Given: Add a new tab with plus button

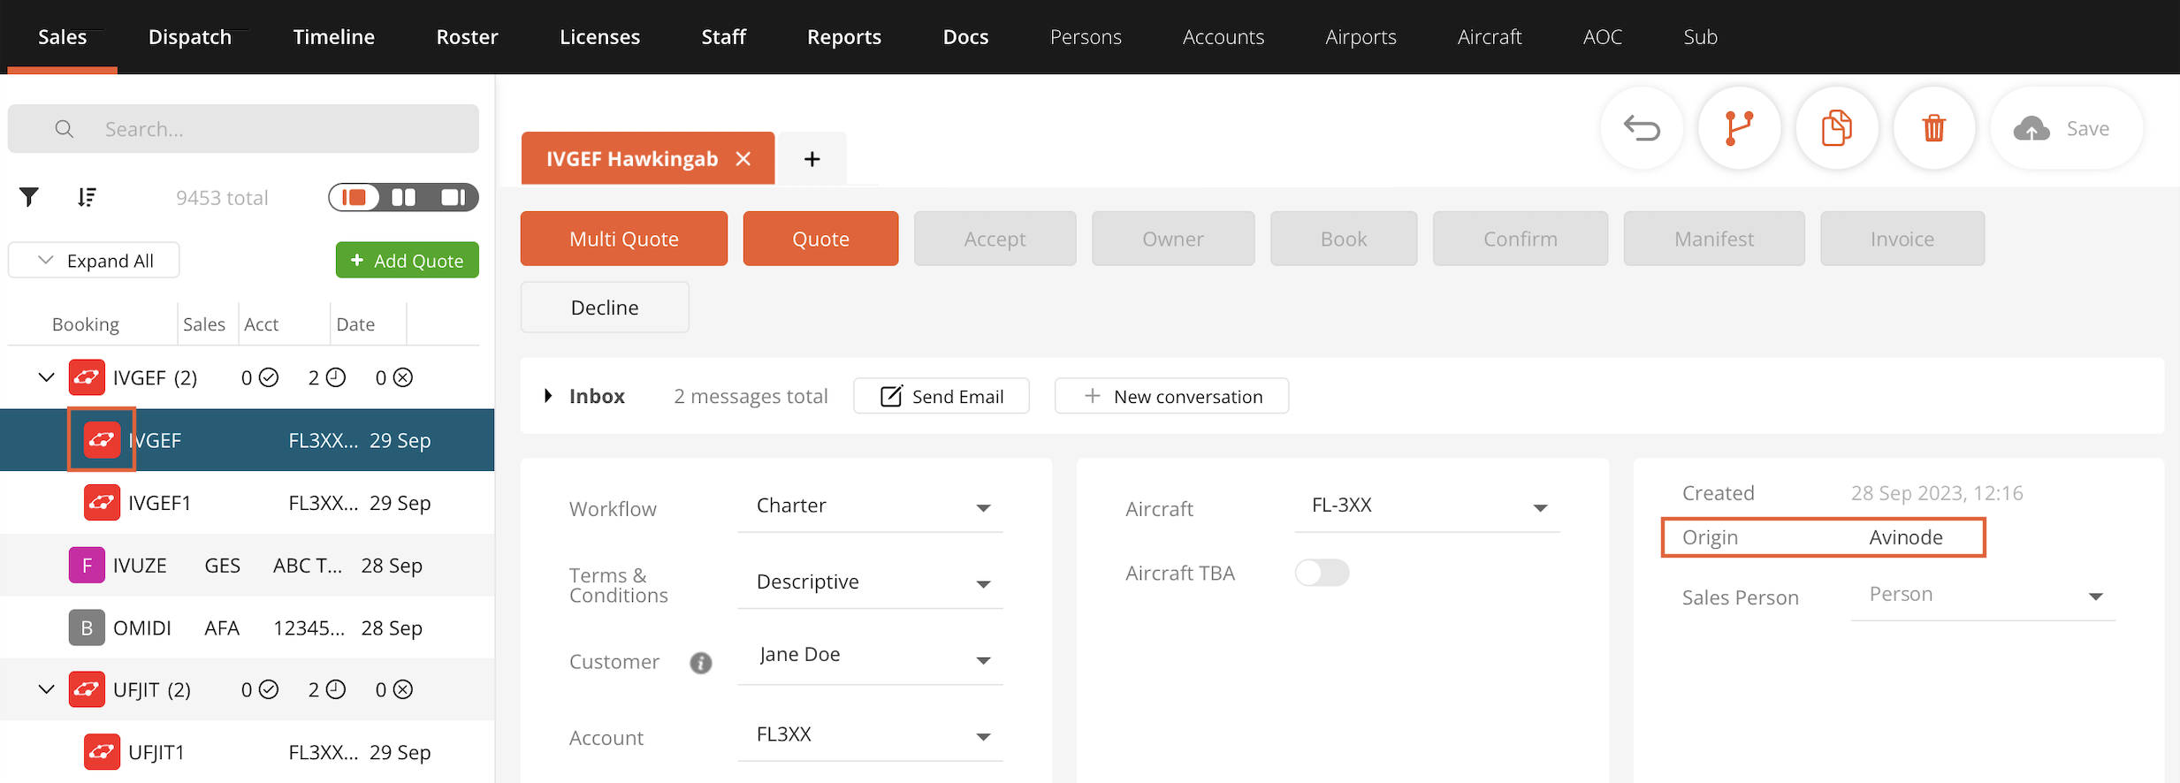Looking at the screenshot, I should 812,159.
